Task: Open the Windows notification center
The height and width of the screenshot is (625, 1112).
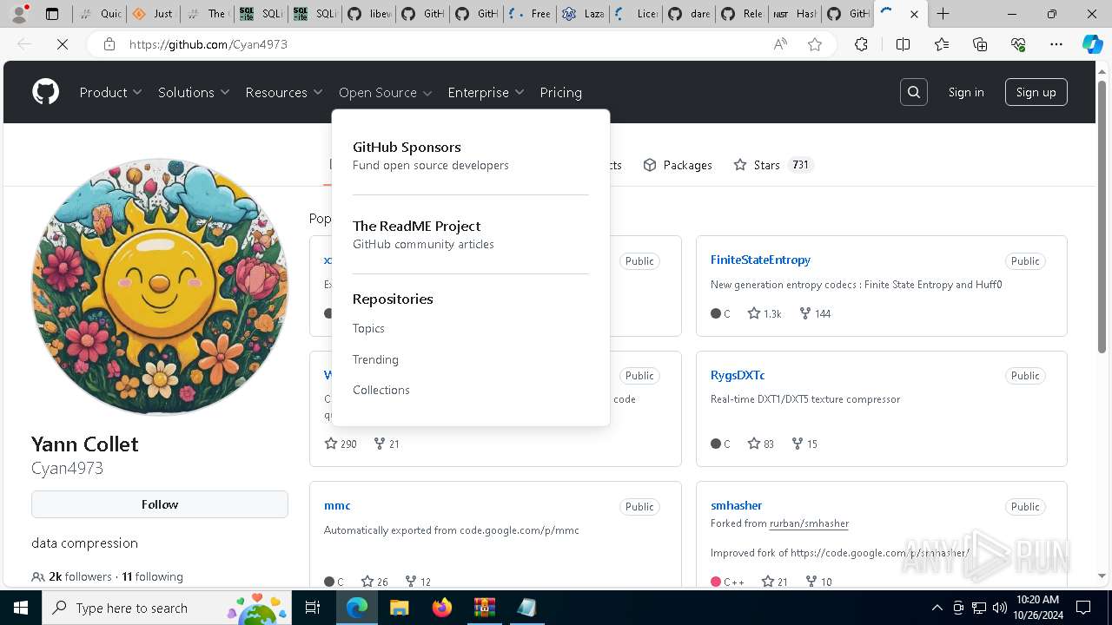Action: tap(1083, 608)
